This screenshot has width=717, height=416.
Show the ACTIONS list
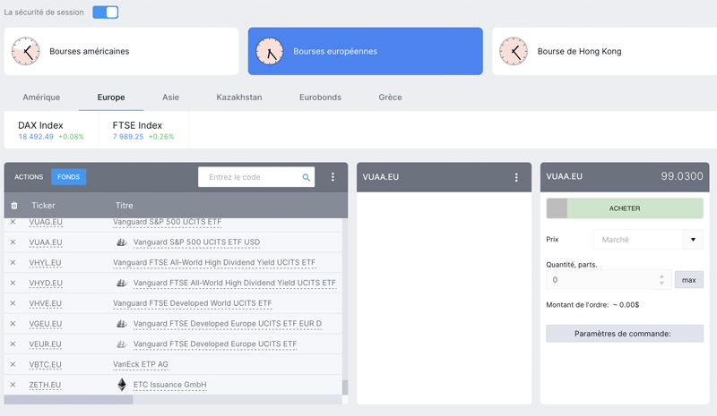pos(29,177)
